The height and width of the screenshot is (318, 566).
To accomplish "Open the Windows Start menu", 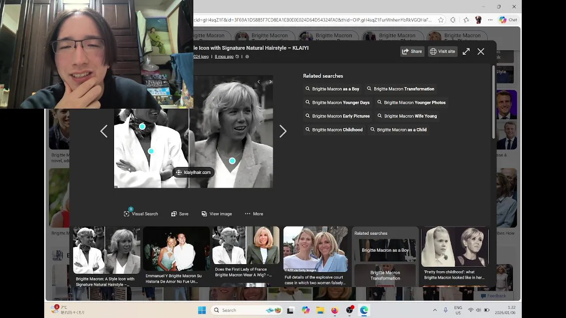I will pos(202,310).
